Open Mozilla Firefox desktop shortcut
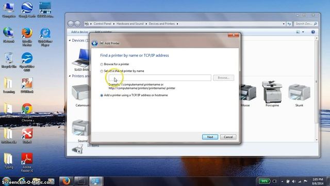The image size is (330, 186). click(27, 37)
